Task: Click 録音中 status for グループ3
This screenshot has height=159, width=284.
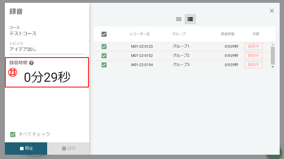Action: pyautogui.click(x=253, y=65)
